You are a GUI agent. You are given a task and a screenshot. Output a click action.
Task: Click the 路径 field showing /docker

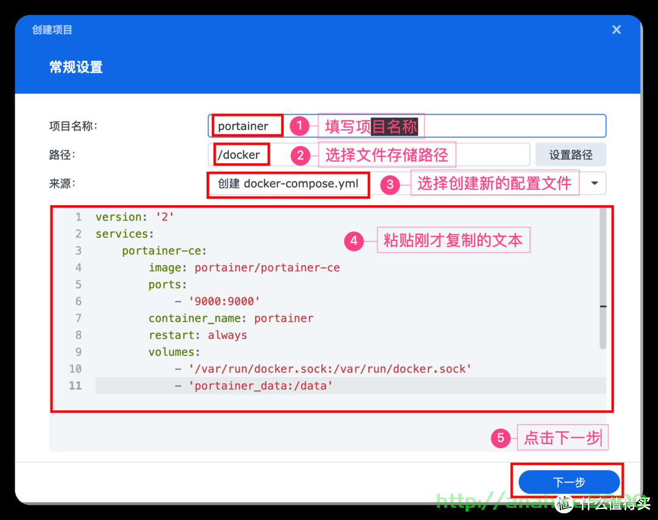click(369, 155)
